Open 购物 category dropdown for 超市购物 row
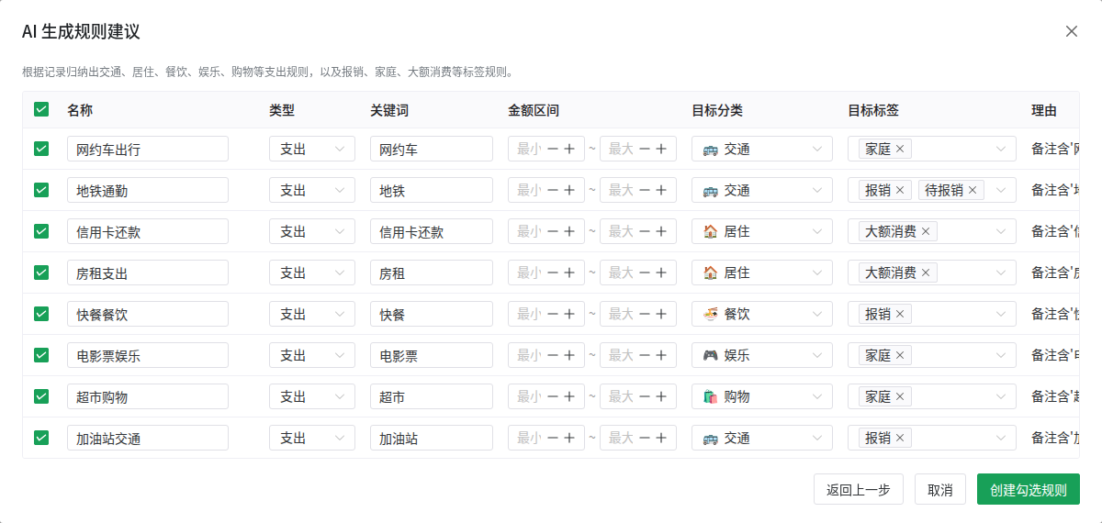 (x=762, y=396)
